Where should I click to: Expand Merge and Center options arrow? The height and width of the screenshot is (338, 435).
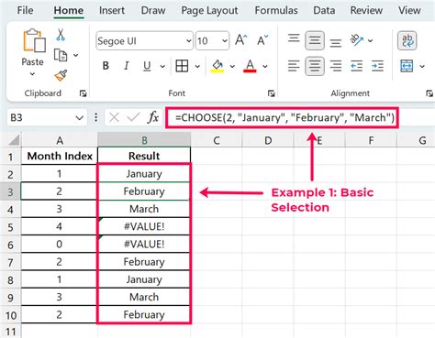point(422,66)
